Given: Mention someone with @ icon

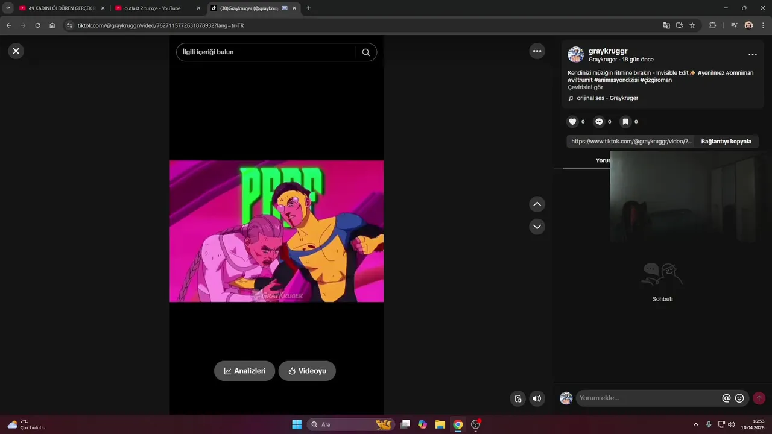Looking at the screenshot, I should 726,398.
